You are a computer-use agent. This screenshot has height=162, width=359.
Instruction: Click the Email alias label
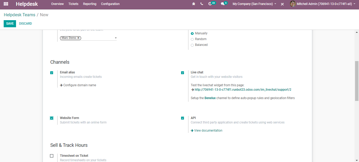point(67,72)
